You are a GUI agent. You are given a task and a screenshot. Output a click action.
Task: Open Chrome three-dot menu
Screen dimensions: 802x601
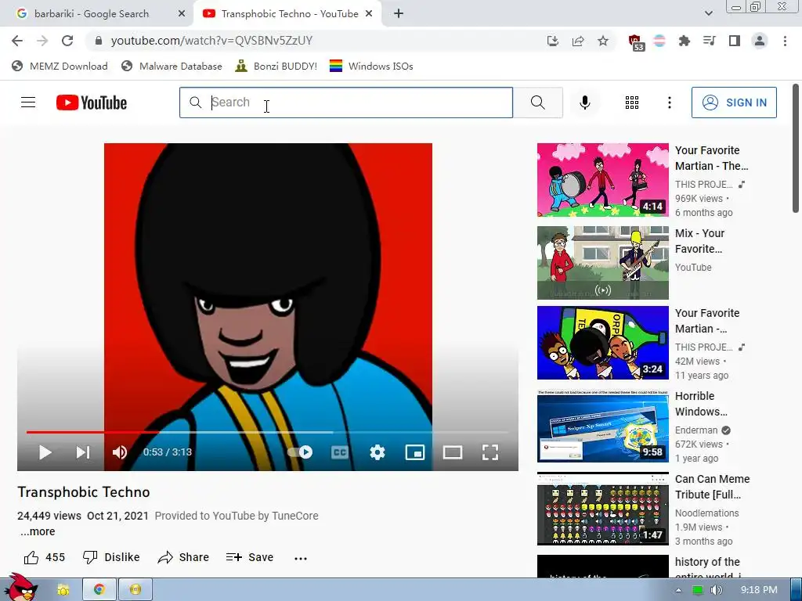(785, 41)
